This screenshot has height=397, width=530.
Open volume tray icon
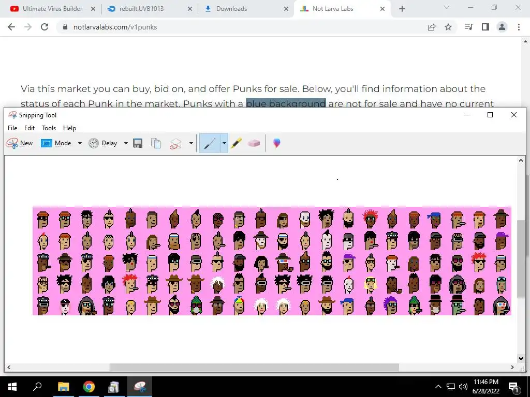(x=463, y=387)
